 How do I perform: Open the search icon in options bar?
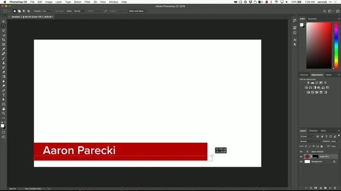tap(324, 11)
